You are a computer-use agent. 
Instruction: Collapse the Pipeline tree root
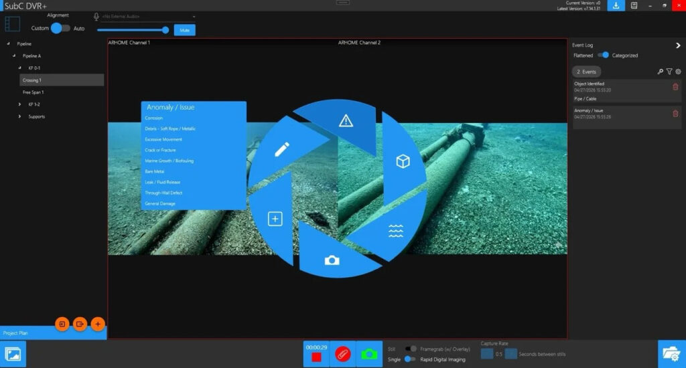[8, 43]
